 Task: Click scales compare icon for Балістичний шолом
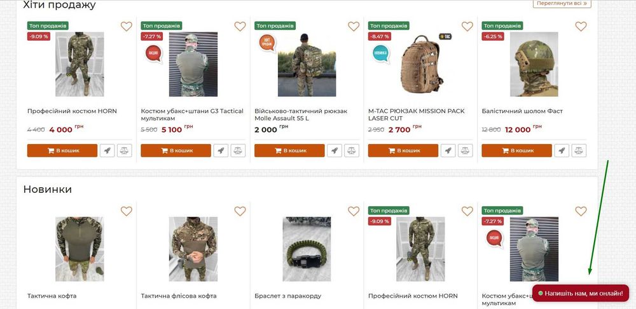coord(579,151)
